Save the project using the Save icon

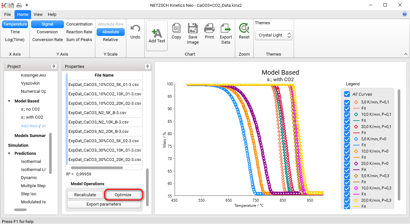point(11,5)
